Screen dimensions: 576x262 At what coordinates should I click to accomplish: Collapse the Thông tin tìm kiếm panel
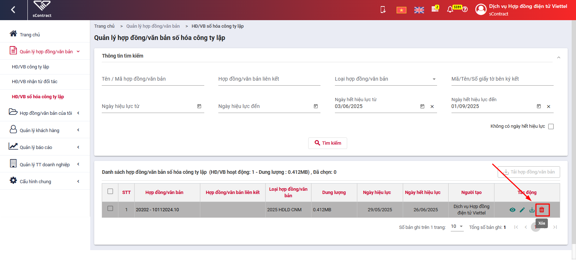(x=559, y=58)
